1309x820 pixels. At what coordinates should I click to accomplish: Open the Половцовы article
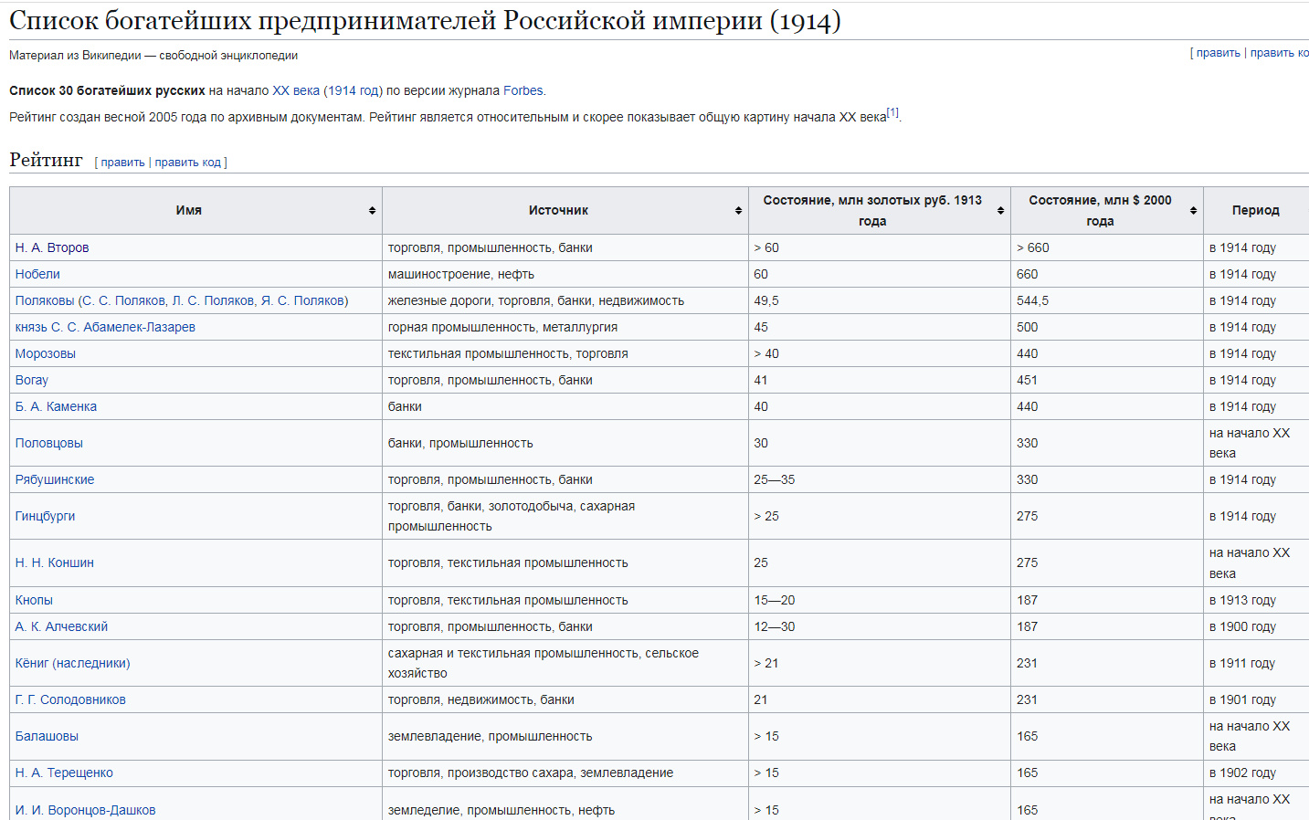tap(49, 443)
